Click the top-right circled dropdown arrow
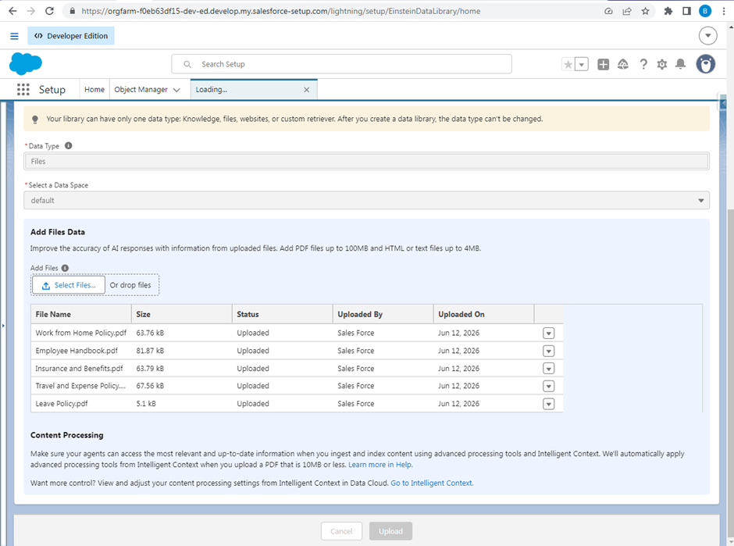 (x=707, y=36)
